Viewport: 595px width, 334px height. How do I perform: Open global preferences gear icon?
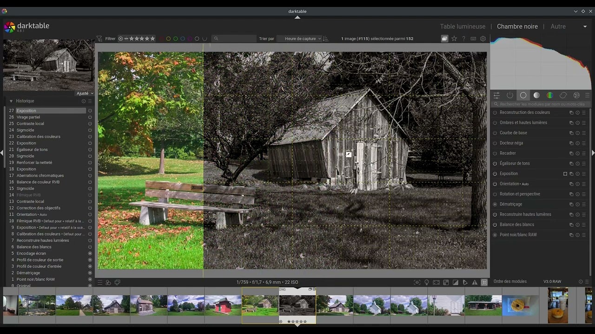click(483, 39)
